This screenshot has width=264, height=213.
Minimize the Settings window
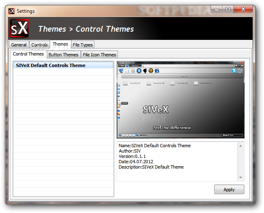point(217,9)
